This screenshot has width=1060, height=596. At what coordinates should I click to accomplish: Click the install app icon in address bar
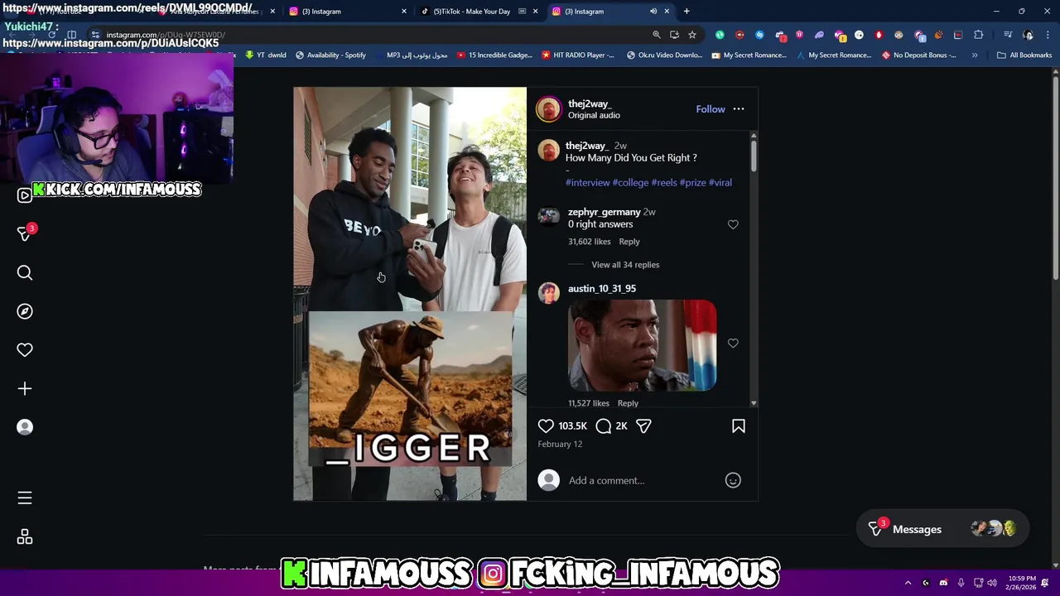click(674, 35)
